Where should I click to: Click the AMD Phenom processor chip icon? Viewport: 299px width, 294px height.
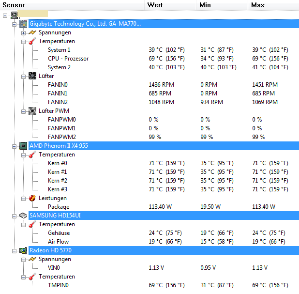(23, 146)
